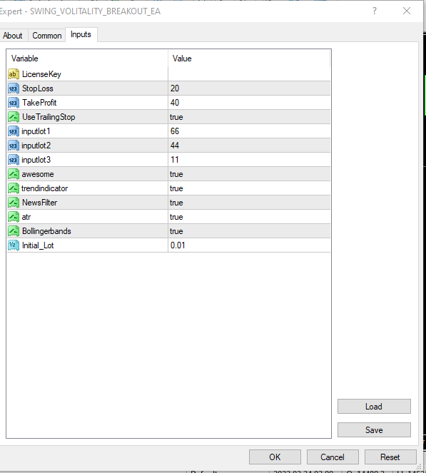Viewport: 426px width, 473px height.
Task: Click the Load button
Action: [374, 407]
